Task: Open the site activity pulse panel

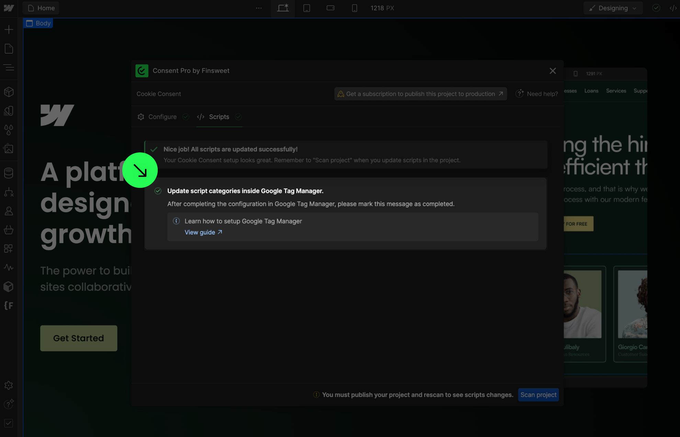Action: [9, 267]
